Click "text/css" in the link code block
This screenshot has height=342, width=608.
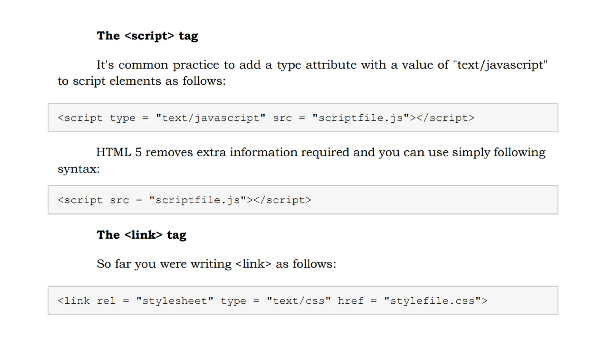coord(298,301)
